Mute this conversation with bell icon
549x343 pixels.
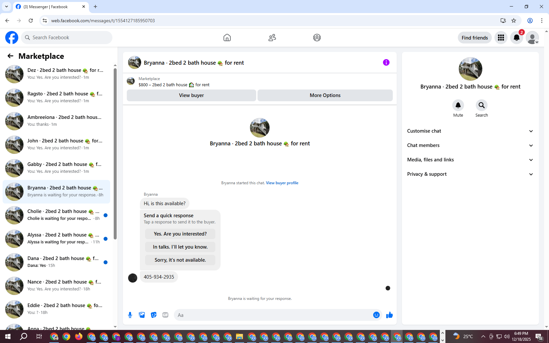coord(458,105)
